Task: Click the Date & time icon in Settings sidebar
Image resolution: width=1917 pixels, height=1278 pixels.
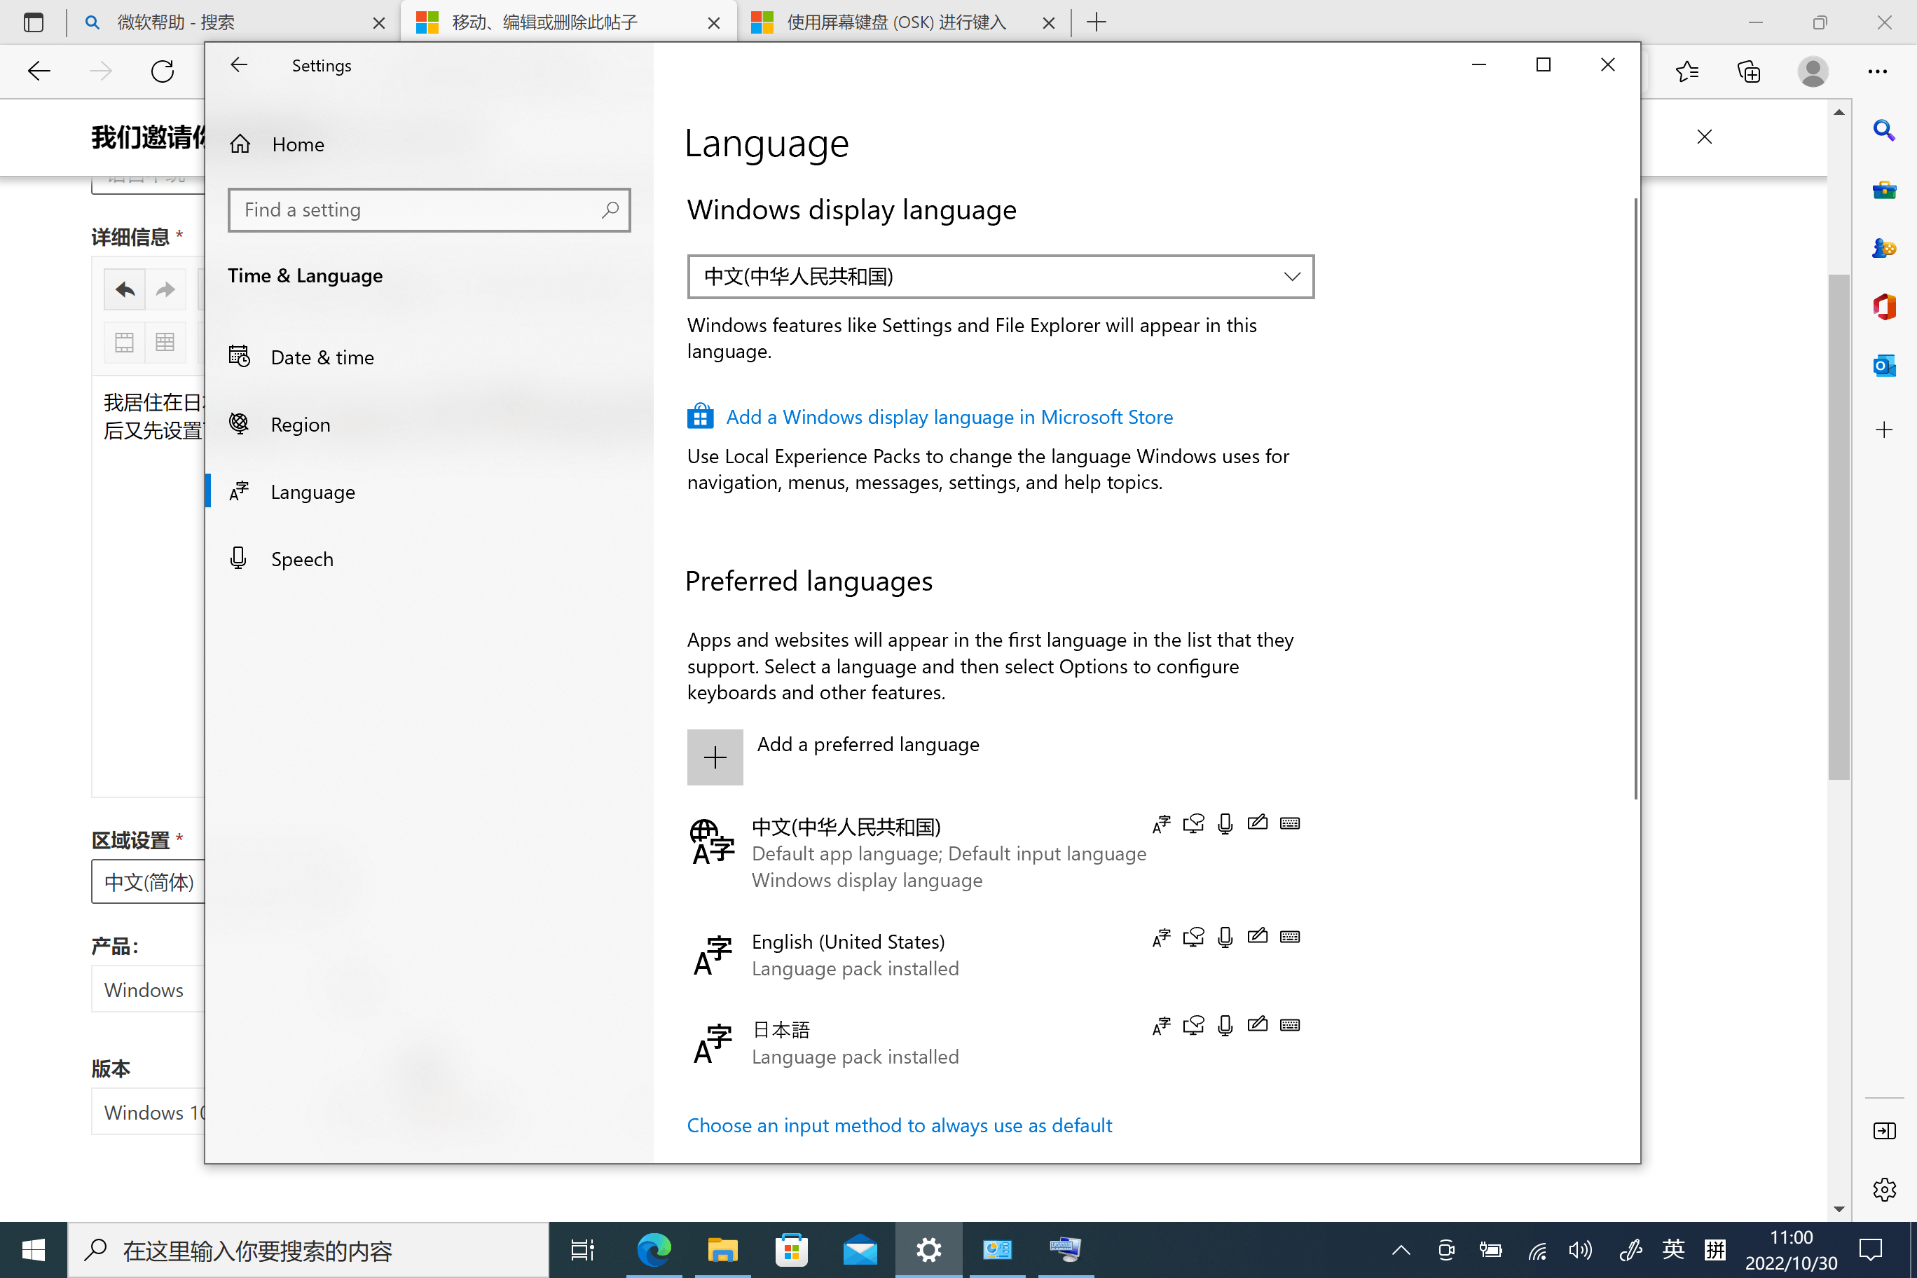Action: (x=239, y=356)
